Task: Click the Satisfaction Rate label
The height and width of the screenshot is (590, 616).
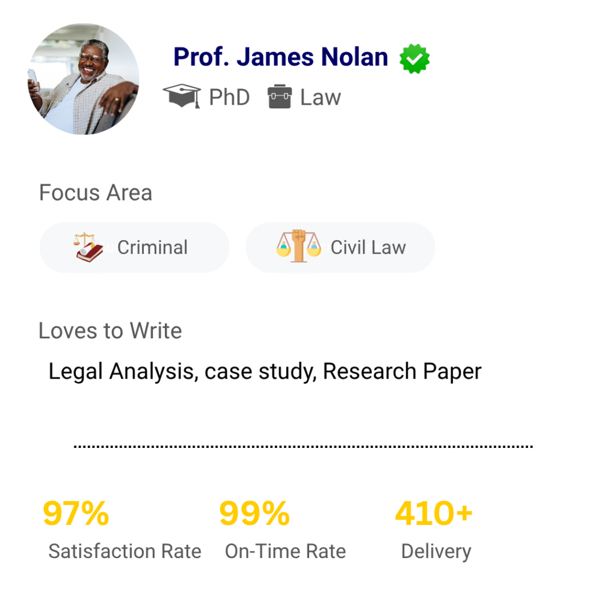Action: tap(125, 551)
